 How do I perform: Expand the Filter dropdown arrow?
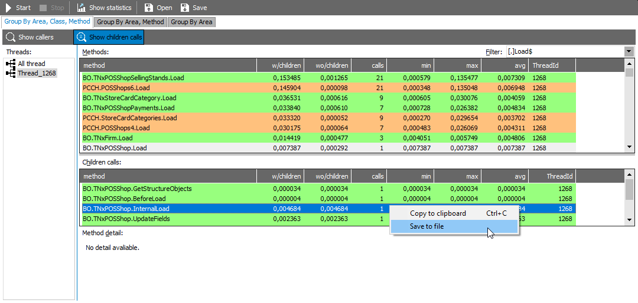[629, 52]
